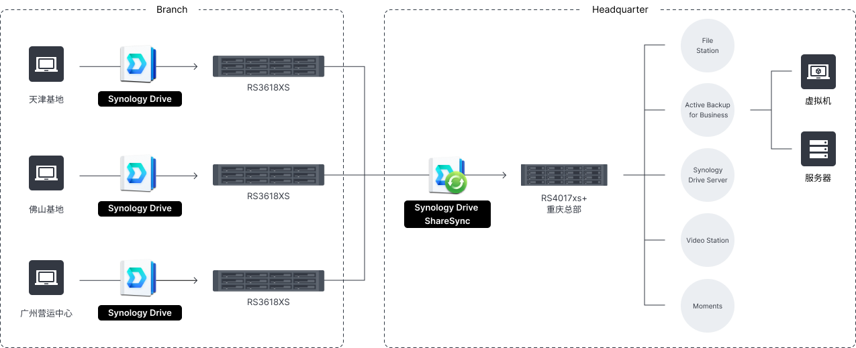Click the Synology Drive Server circle
Image resolution: width=856 pixels, height=348 pixels.
708,175
